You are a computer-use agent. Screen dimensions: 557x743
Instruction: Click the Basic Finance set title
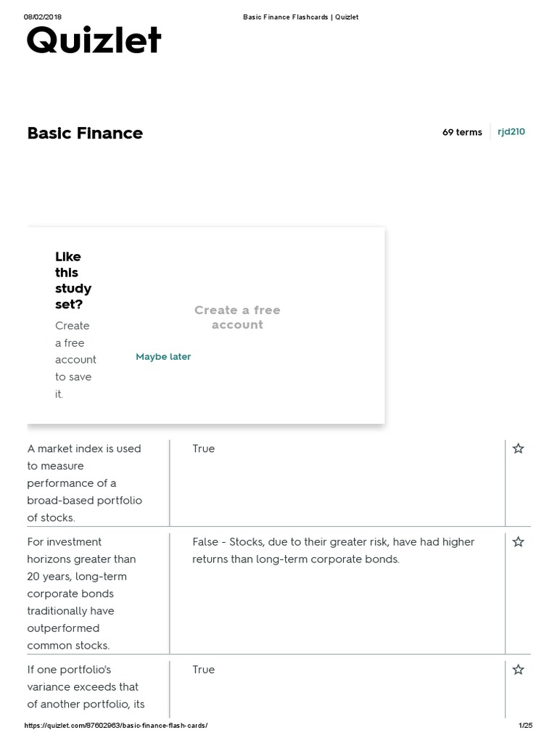point(85,133)
